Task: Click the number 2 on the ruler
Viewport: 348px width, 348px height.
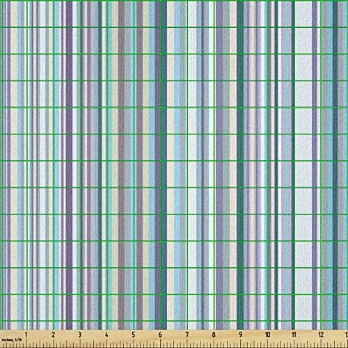Action: click(53, 335)
